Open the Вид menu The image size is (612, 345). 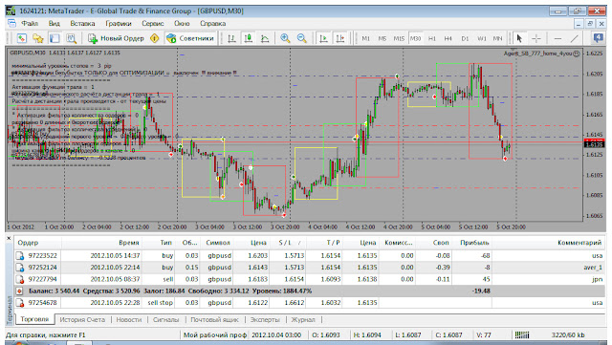point(54,24)
